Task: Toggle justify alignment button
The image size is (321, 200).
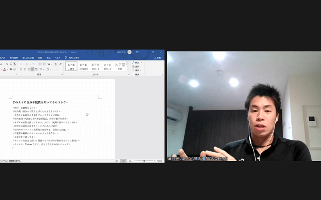Action: click(x=33, y=69)
